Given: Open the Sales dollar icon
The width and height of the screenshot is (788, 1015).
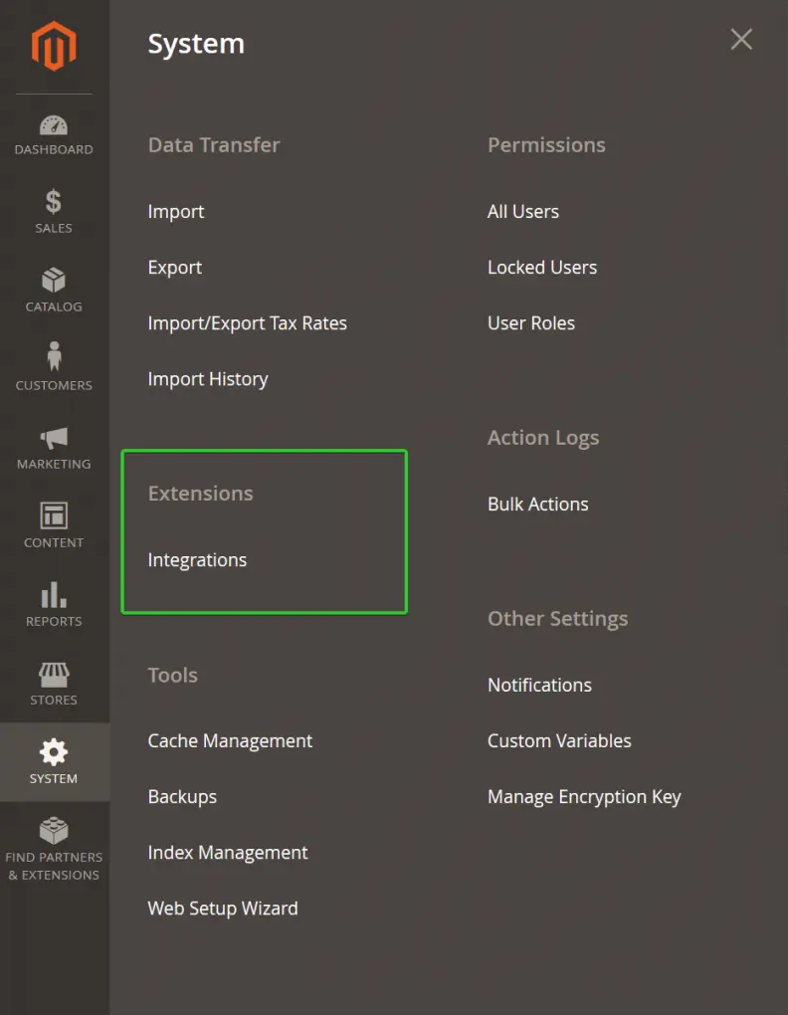Looking at the screenshot, I should click(x=54, y=201).
